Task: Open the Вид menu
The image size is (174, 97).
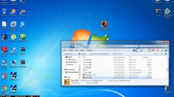Action: click(x=77, y=50)
